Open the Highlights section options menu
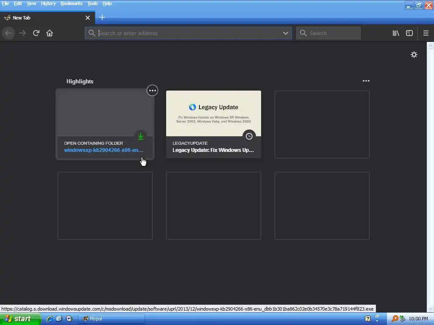This screenshot has width=434, height=325. point(366,81)
